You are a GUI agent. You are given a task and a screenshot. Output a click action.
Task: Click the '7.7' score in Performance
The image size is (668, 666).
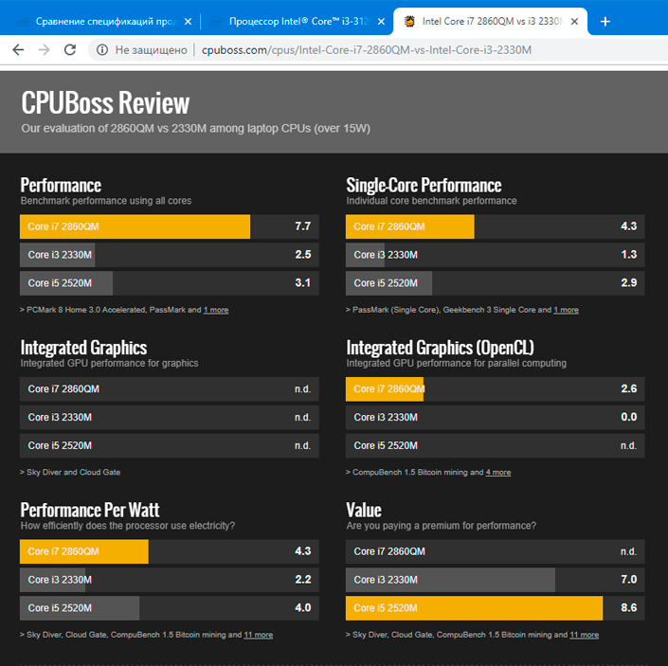pyautogui.click(x=303, y=226)
